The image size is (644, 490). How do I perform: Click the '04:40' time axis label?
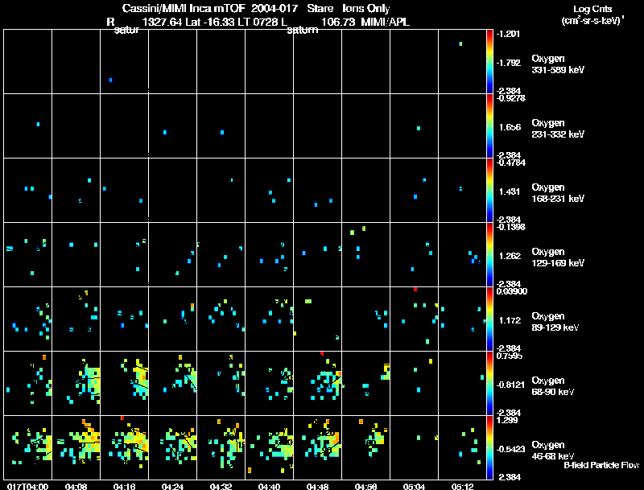[x=270, y=487]
